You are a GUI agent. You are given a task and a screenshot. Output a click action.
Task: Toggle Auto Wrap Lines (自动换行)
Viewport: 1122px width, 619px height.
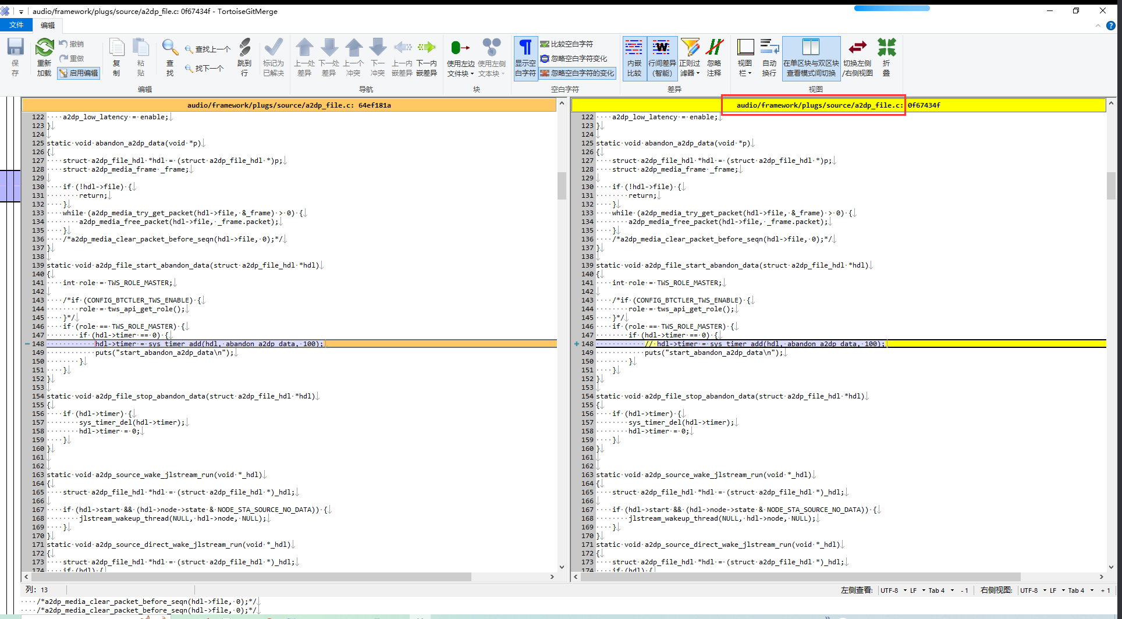(x=769, y=57)
